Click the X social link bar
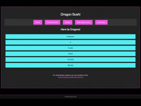This screenshot has width=141, height=106. click(70, 42)
